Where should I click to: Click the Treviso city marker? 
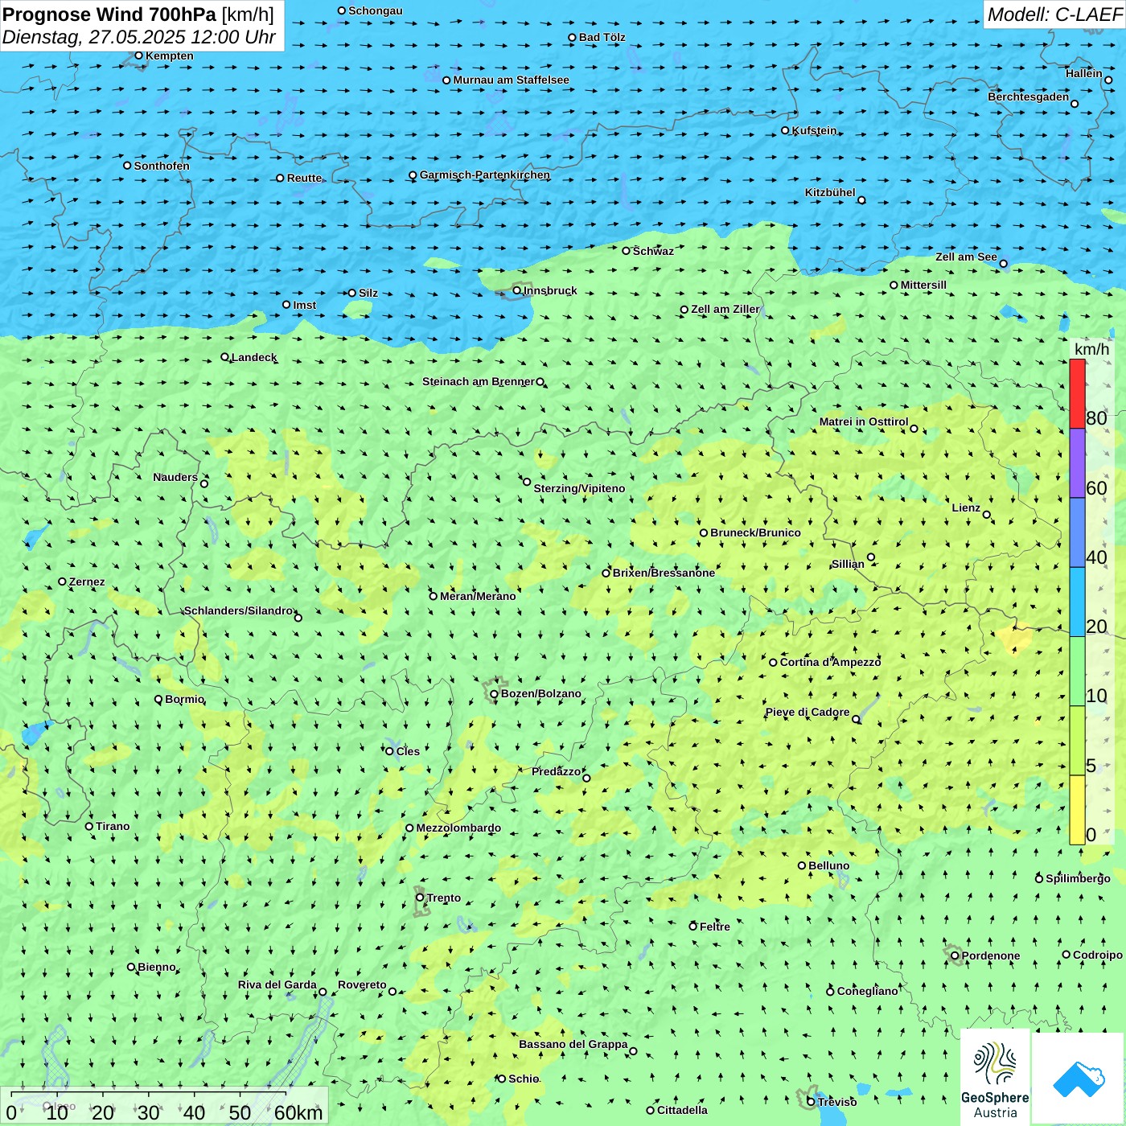pyautogui.click(x=811, y=1102)
